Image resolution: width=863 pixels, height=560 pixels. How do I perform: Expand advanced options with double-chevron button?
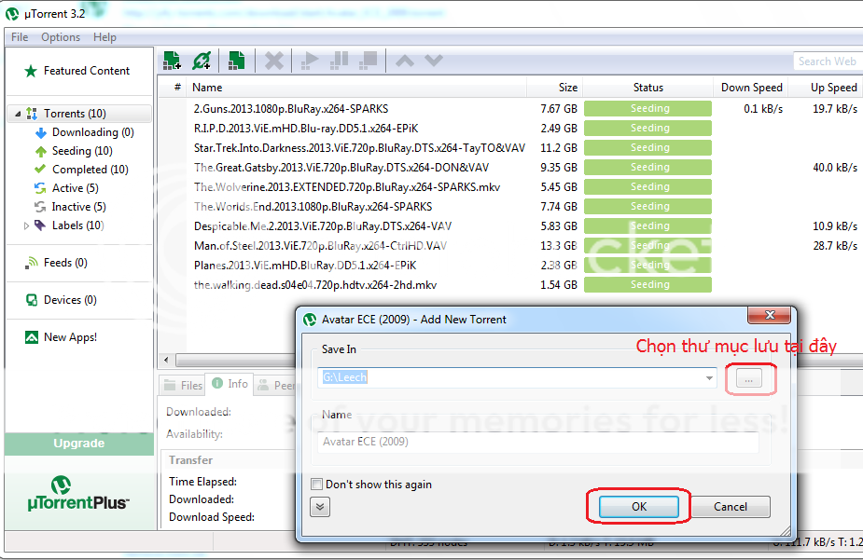320,507
